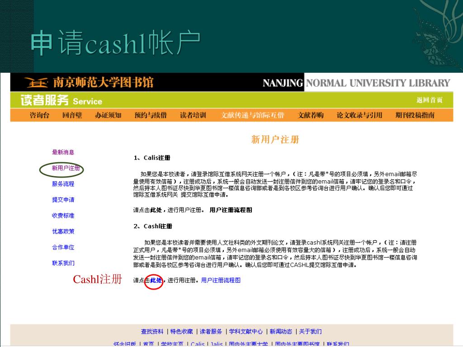The height and width of the screenshot is (347, 463).
Task: Click the circled 此处 link for Cashl registration
Action: (x=156, y=281)
